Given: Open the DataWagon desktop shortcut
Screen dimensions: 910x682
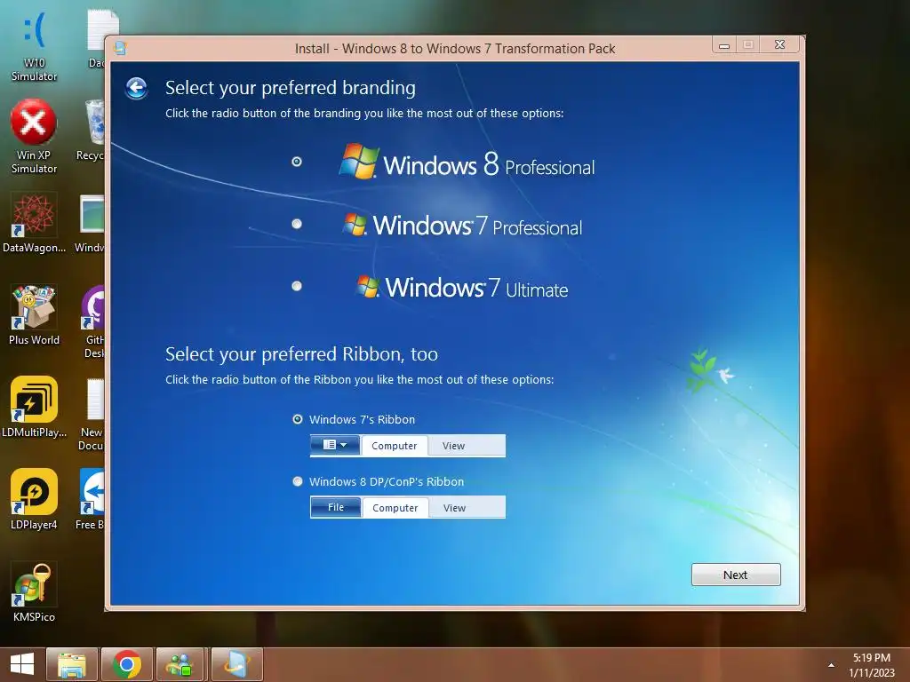Looking at the screenshot, I should point(34,223).
